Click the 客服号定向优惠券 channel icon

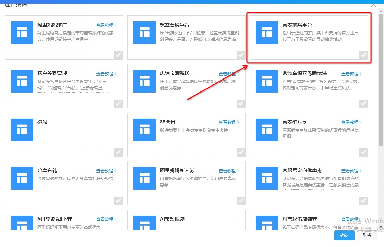[267, 178]
